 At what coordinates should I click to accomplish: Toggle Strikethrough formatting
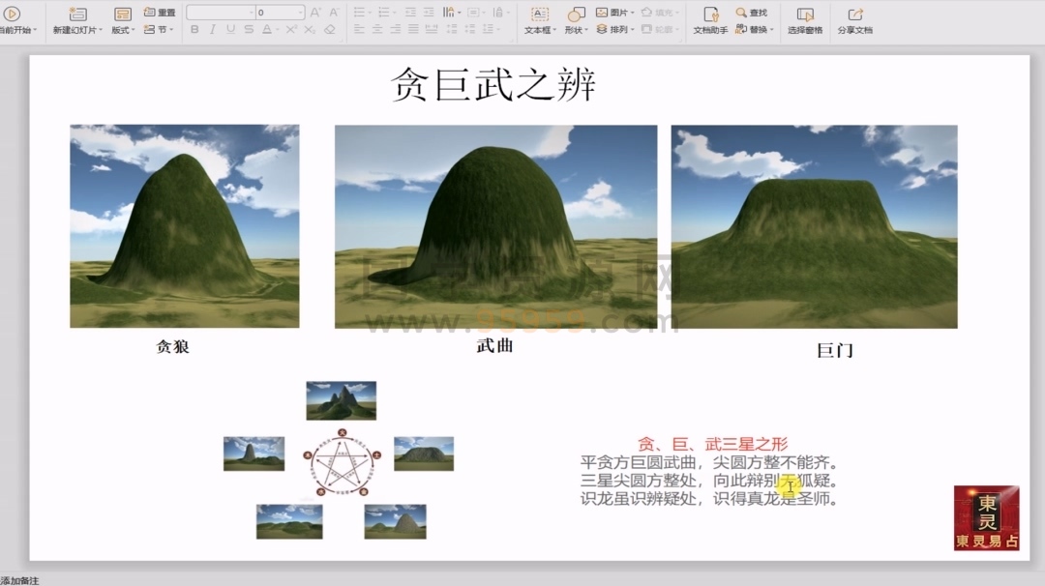tap(249, 29)
